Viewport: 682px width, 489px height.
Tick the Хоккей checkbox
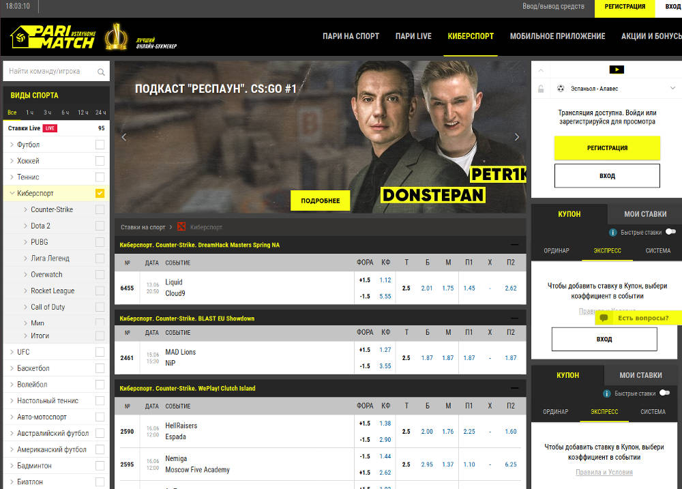click(100, 161)
